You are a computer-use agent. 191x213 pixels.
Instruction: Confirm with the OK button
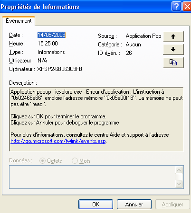[95, 204]
